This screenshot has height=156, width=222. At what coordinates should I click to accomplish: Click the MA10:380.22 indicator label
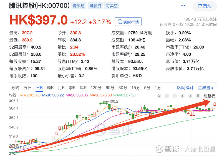click(53, 95)
